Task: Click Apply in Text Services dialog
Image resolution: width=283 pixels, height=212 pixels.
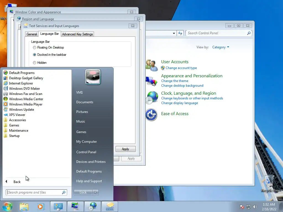Action: click(x=125, y=149)
